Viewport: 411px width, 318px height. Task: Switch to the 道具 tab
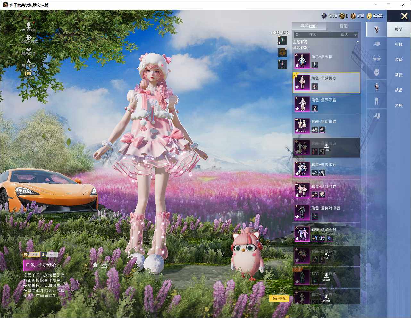point(399,105)
